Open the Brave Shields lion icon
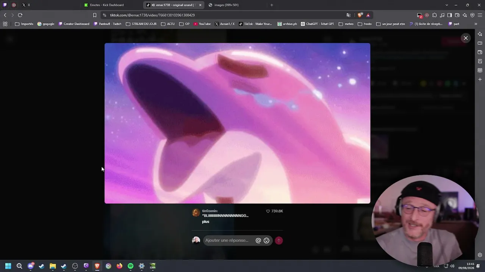This screenshot has height=272, width=485. 360,15
